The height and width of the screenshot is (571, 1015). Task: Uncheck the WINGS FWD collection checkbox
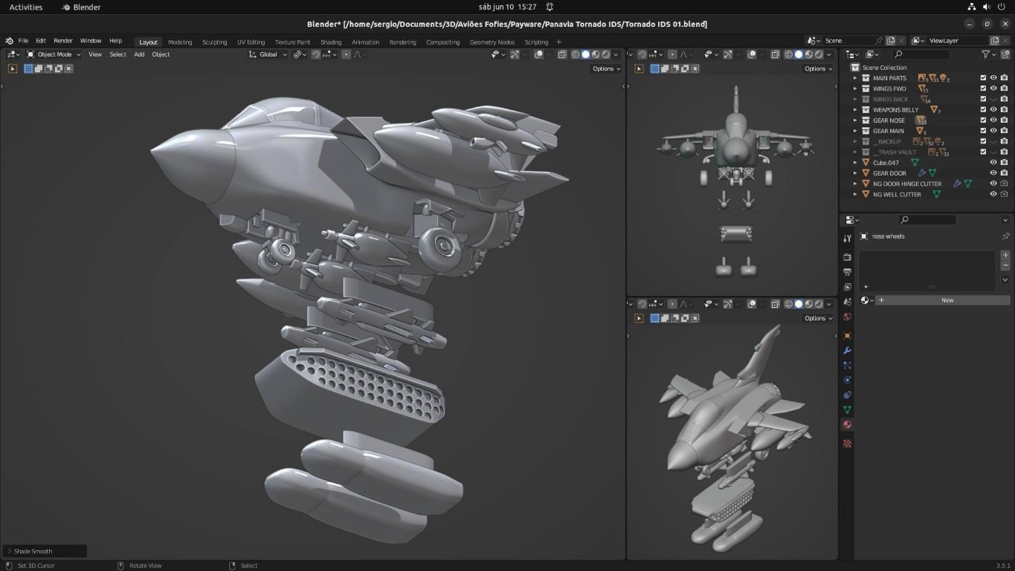pyautogui.click(x=983, y=88)
